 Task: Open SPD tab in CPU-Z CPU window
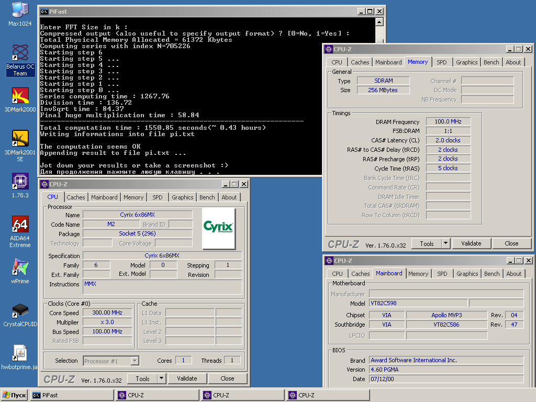pos(157,197)
